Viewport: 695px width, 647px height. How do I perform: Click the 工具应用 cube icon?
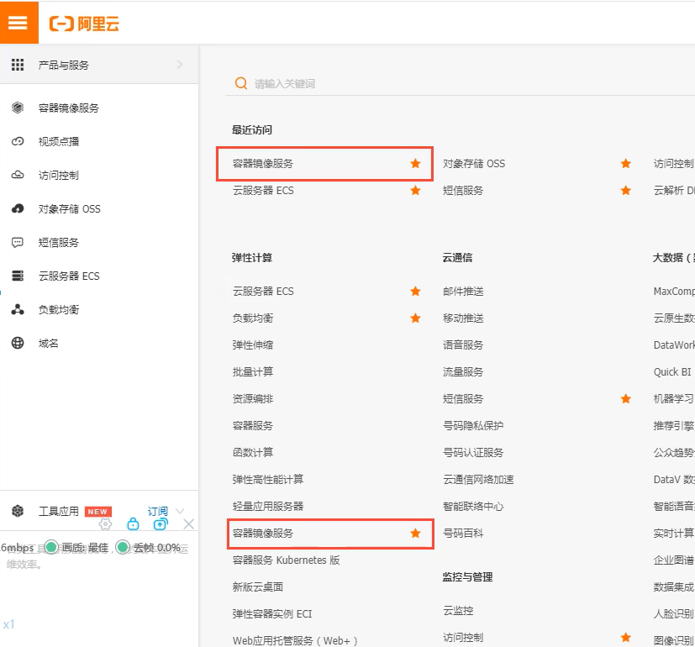tap(18, 511)
